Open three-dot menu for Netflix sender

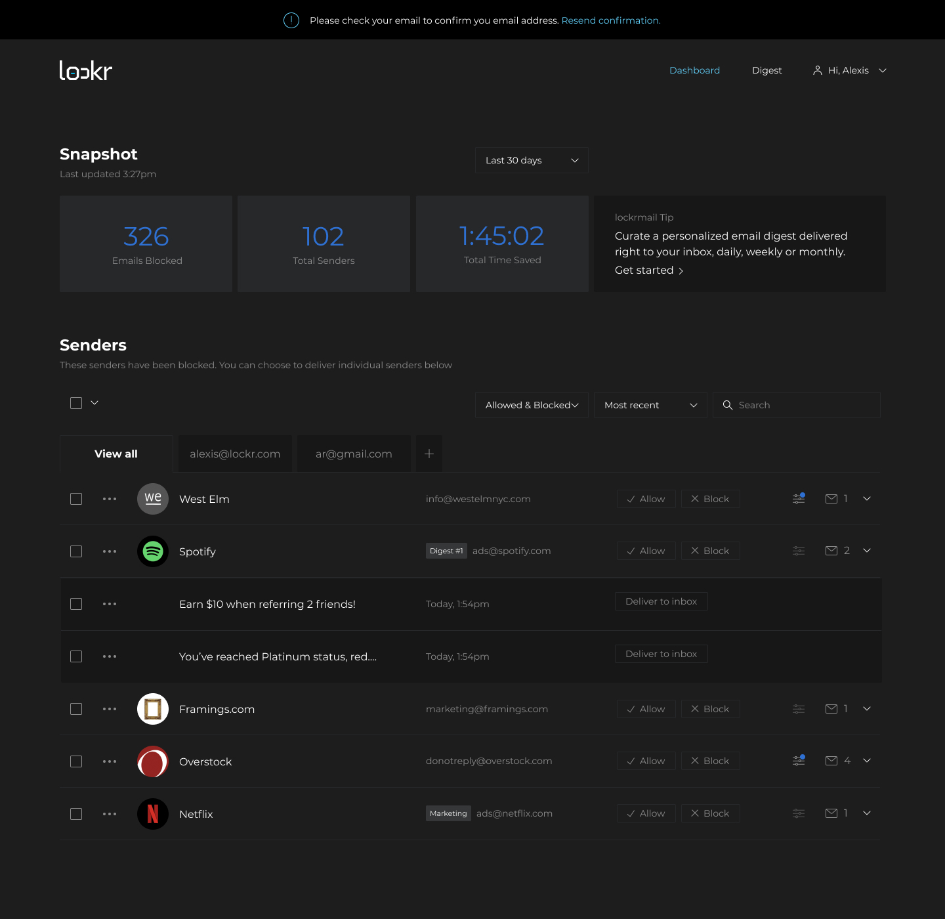pyautogui.click(x=110, y=814)
